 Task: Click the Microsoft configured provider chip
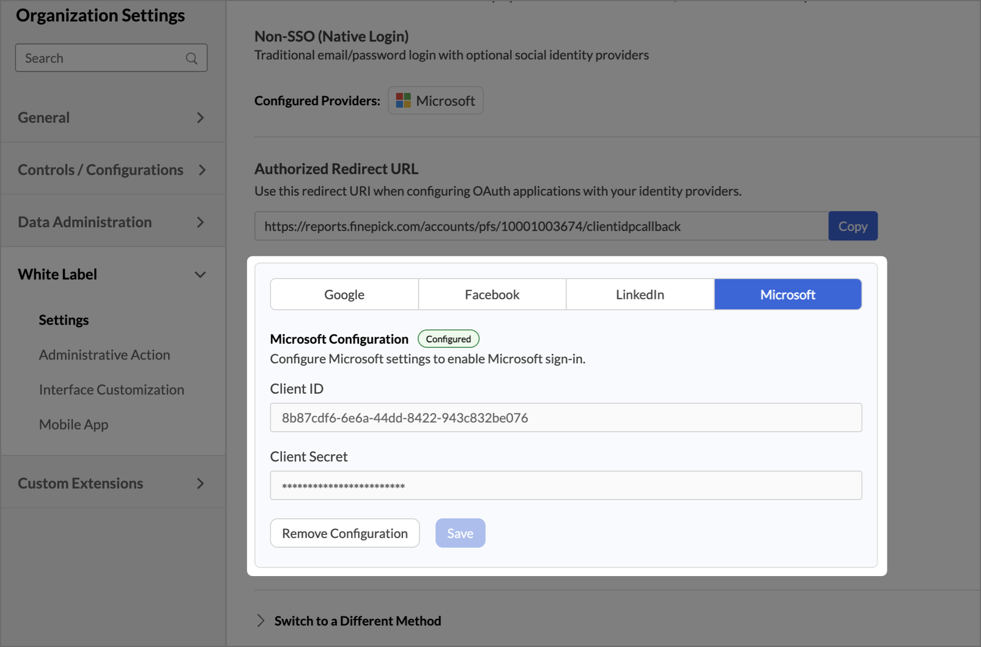point(435,100)
